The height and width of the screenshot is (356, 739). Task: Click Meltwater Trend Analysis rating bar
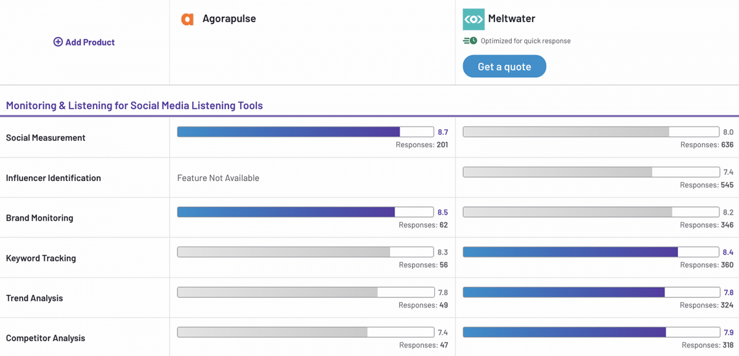coord(591,292)
